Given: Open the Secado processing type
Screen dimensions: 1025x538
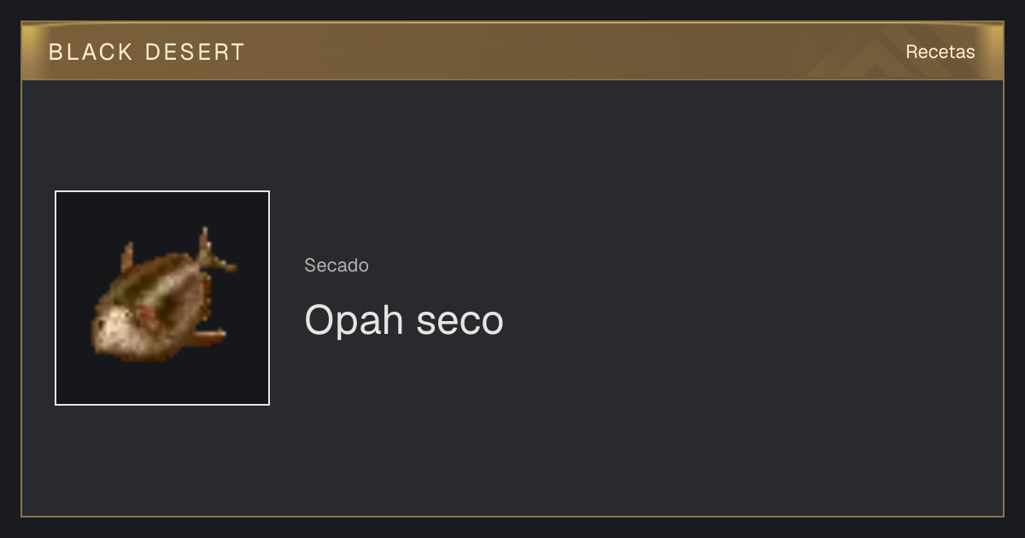Looking at the screenshot, I should [x=337, y=266].
